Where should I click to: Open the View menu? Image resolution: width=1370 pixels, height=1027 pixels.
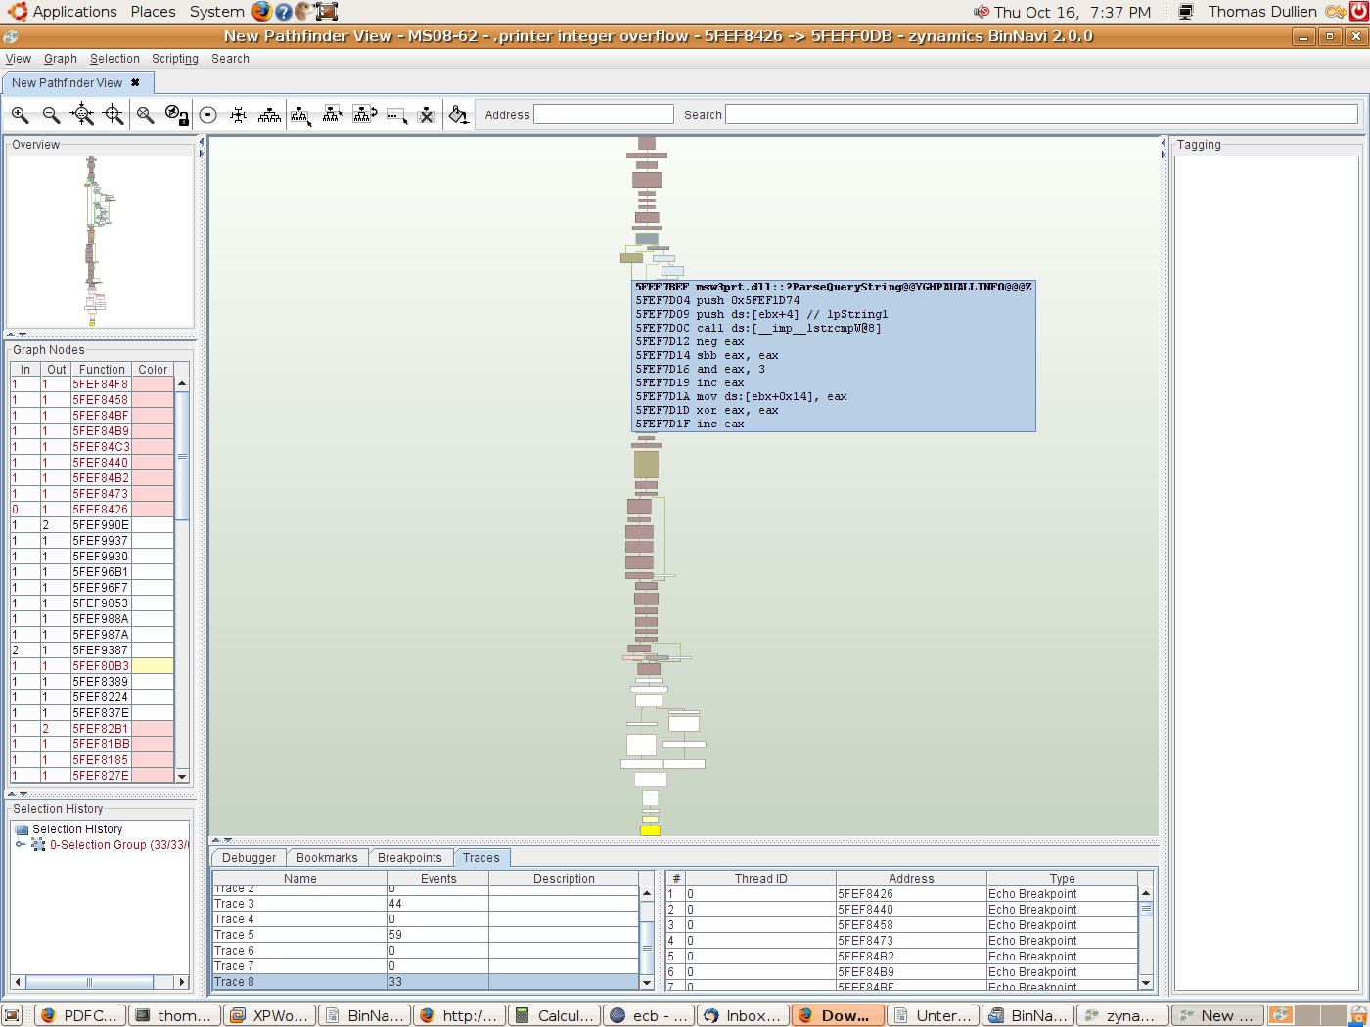tap(19, 59)
